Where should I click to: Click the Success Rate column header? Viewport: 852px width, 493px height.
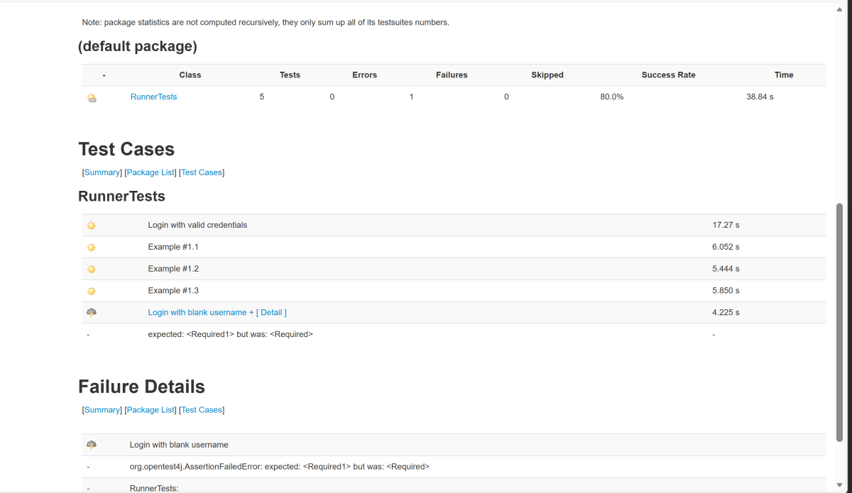[x=668, y=75]
